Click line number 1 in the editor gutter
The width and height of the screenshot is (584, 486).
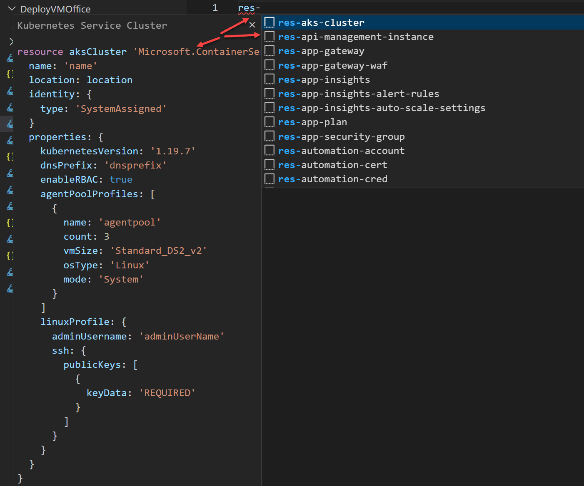click(x=215, y=8)
